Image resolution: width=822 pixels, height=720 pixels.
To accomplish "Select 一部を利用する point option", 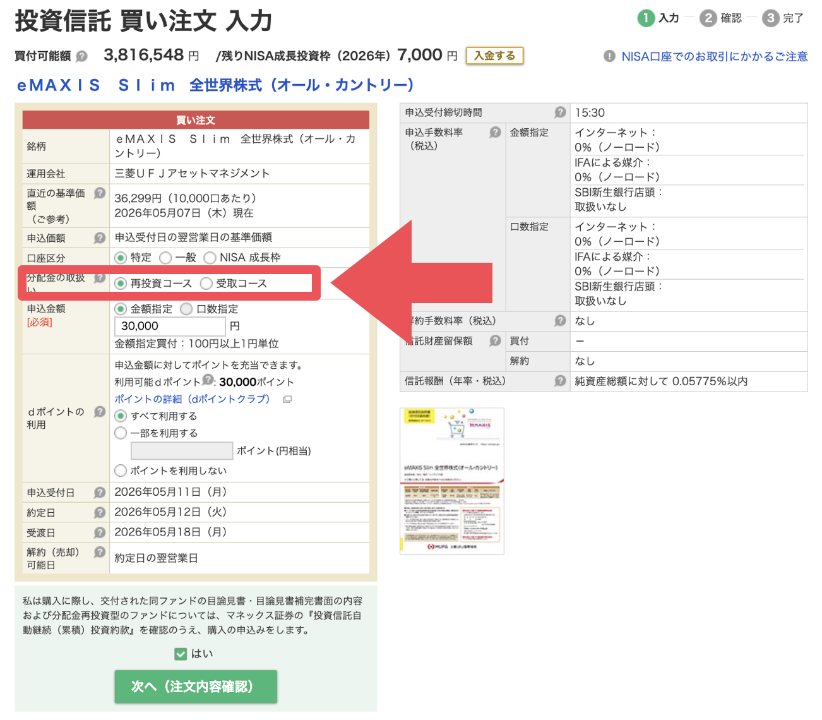I will [121, 433].
